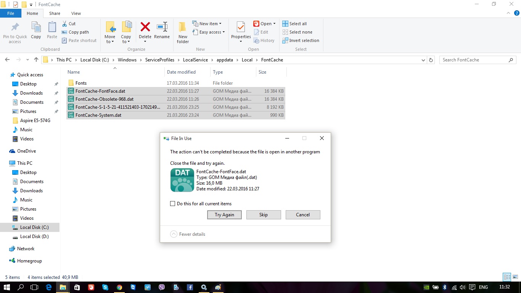Viewport: 521px width, 293px height.
Task: Open the Windows Start menu
Action: (7, 287)
